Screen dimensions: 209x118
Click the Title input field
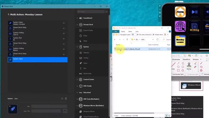tap(49, 106)
